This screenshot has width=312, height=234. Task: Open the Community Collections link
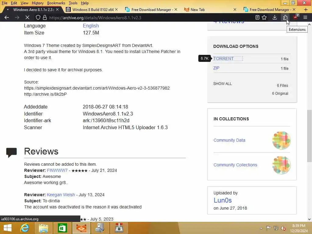(x=235, y=165)
